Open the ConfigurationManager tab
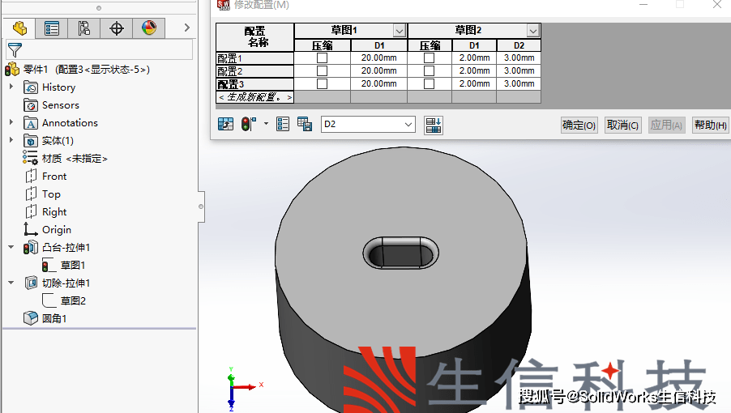Viewport: 731px width, 413px height. (84, 28)
